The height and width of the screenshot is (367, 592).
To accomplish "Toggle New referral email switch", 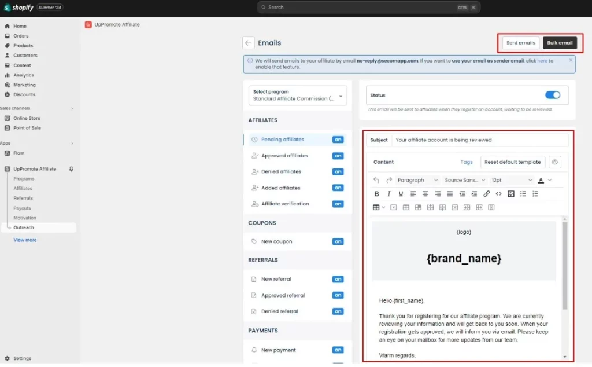I will coord(338,280).
